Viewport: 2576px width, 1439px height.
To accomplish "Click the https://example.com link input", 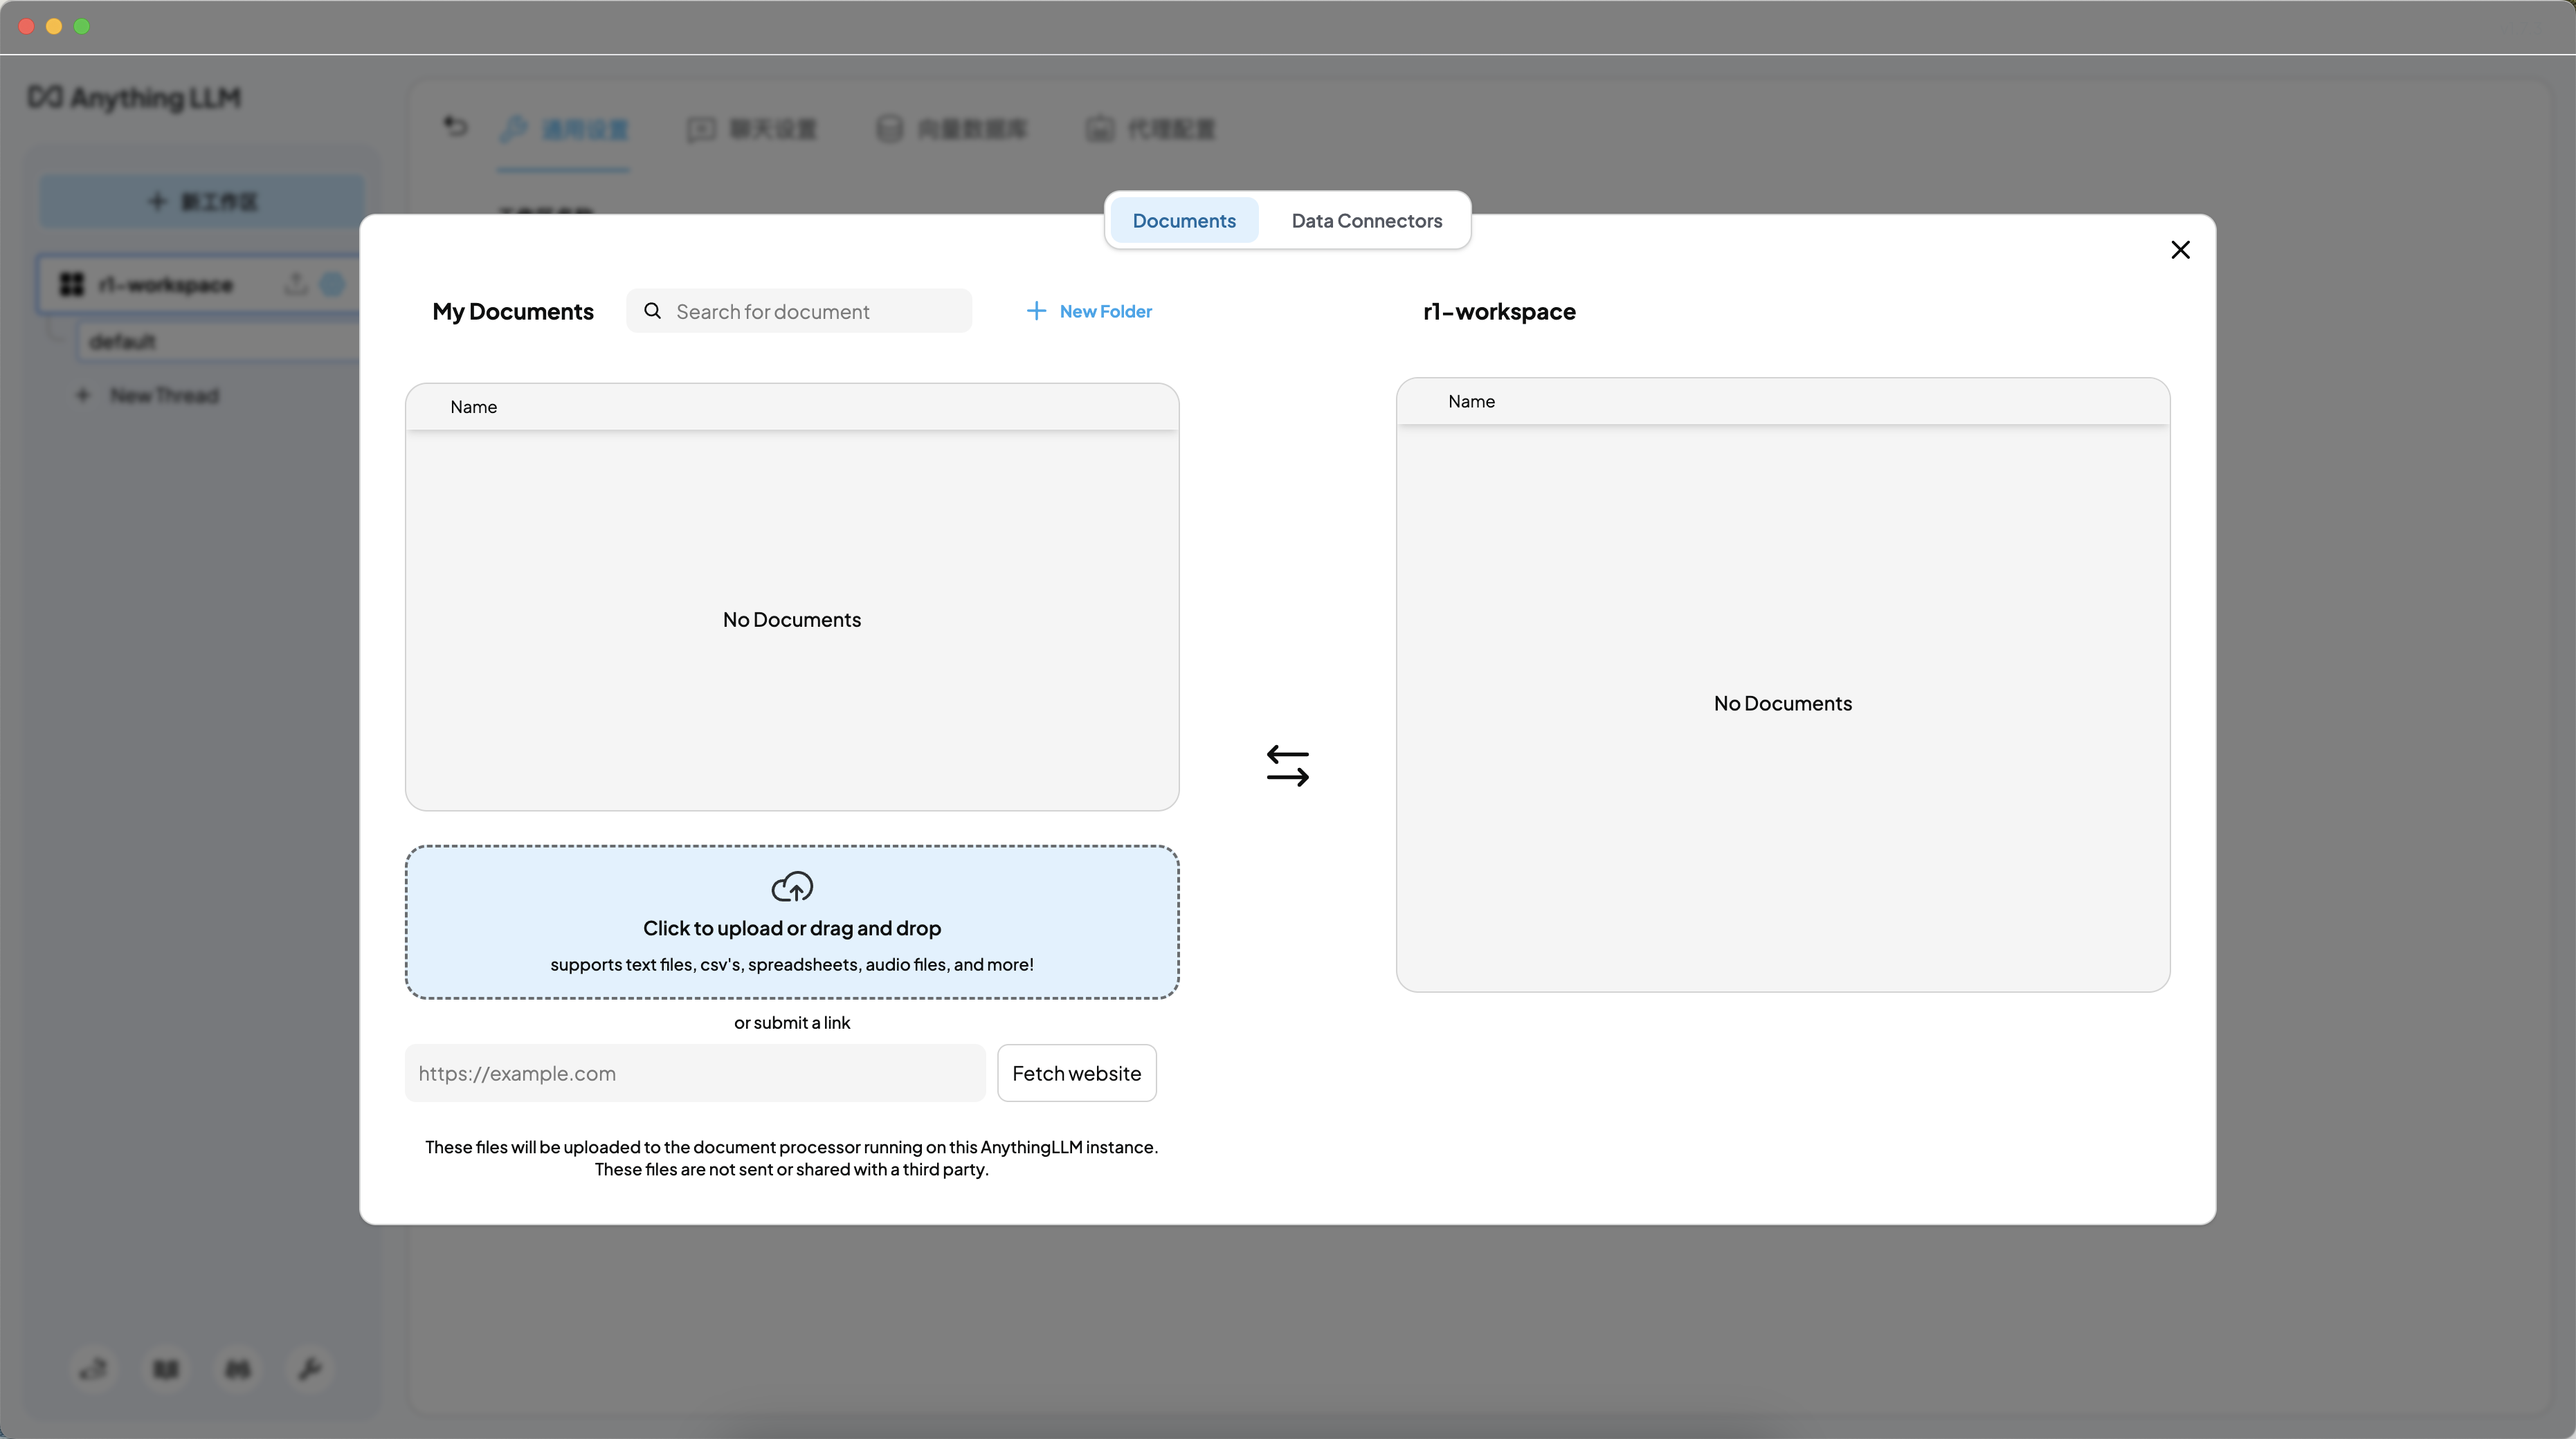I will [x=694, y=1073].
